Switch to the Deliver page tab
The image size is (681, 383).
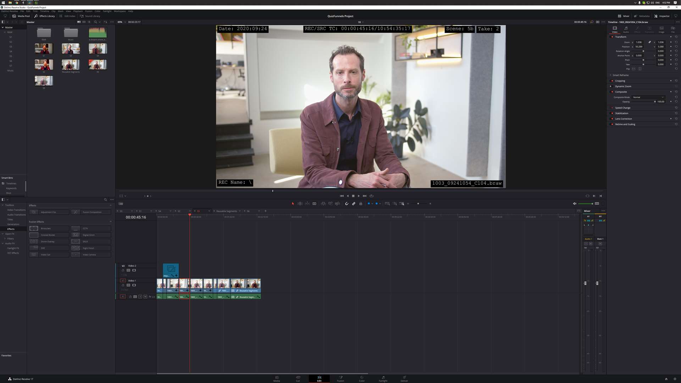coord(404,379)
